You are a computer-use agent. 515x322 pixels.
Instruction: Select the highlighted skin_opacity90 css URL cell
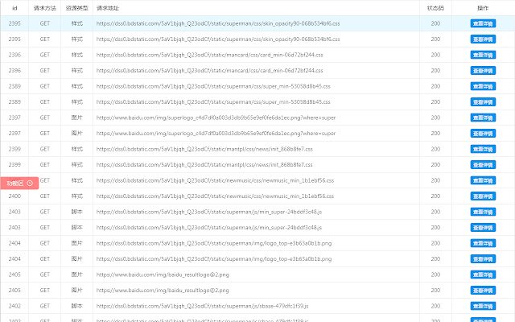[x=218, y=23]
